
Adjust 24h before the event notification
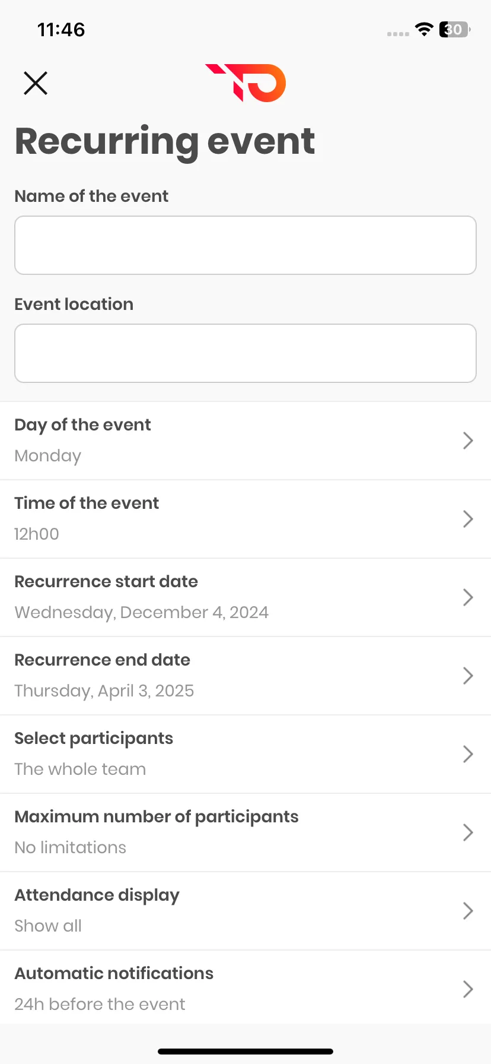[100, 1004]
